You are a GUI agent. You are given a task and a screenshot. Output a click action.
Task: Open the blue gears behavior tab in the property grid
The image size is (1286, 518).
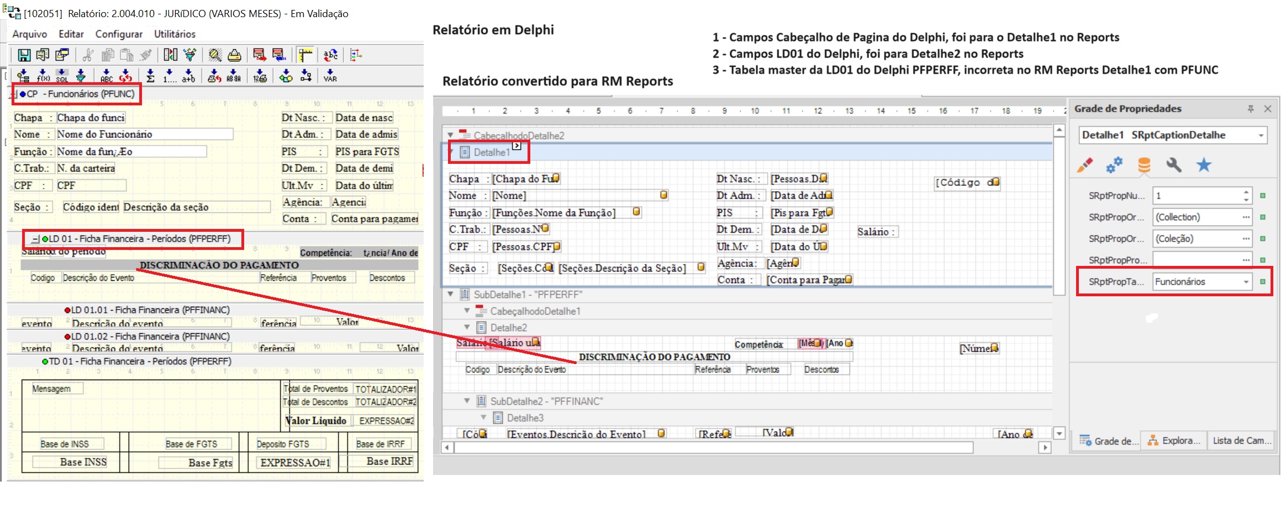[x=1114, y=165]
